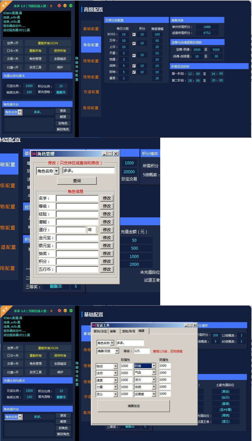Click the 单件所需积分 value field
The width and height of the screenshot is (252, 441).
tap(207, 27)
